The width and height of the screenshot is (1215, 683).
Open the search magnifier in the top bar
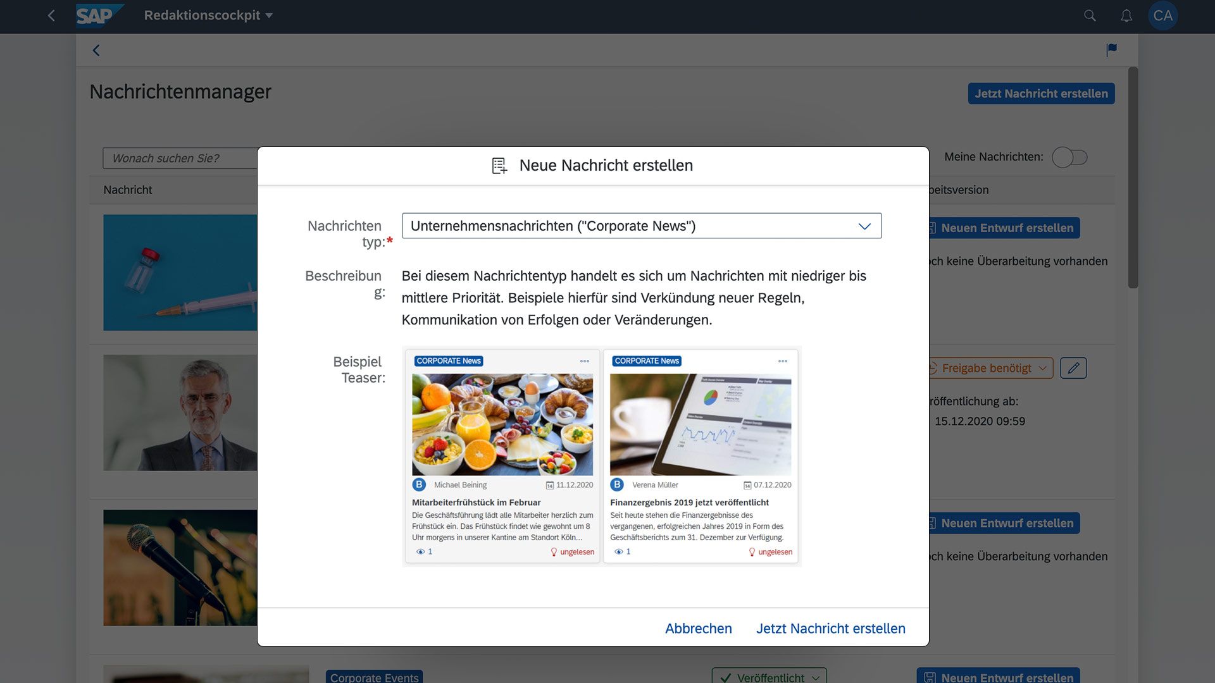(x=1090, y=15)
